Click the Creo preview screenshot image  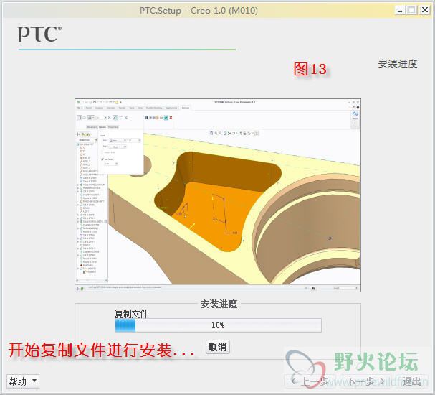coord(218,195)
